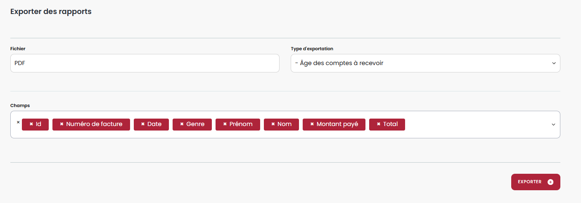Click the plus icon on Exporter
Screen dimensions: 581x203
click(550, 182)
